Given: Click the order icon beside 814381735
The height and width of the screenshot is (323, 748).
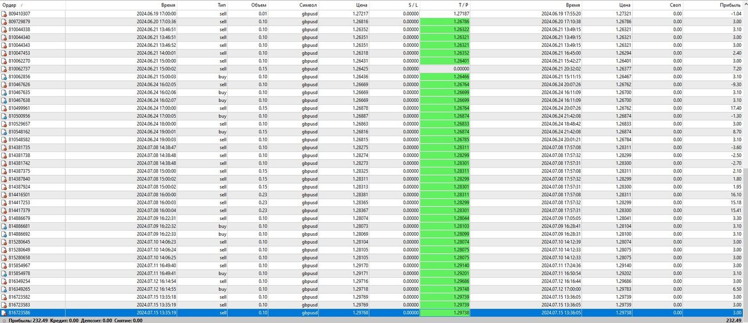Looking at the screenshot, I should point(3,148).
